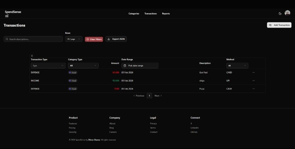295x149 pixels.
Task: Click the Dhruv Charne author link
Action: click(x=94, y=140)
